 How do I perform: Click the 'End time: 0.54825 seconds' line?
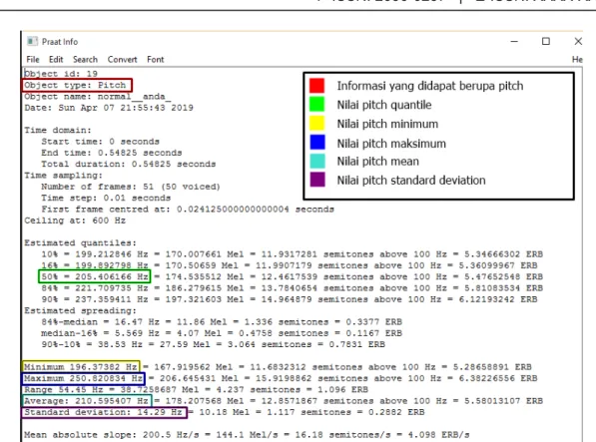pyautogui.click(x=112, y=153)
